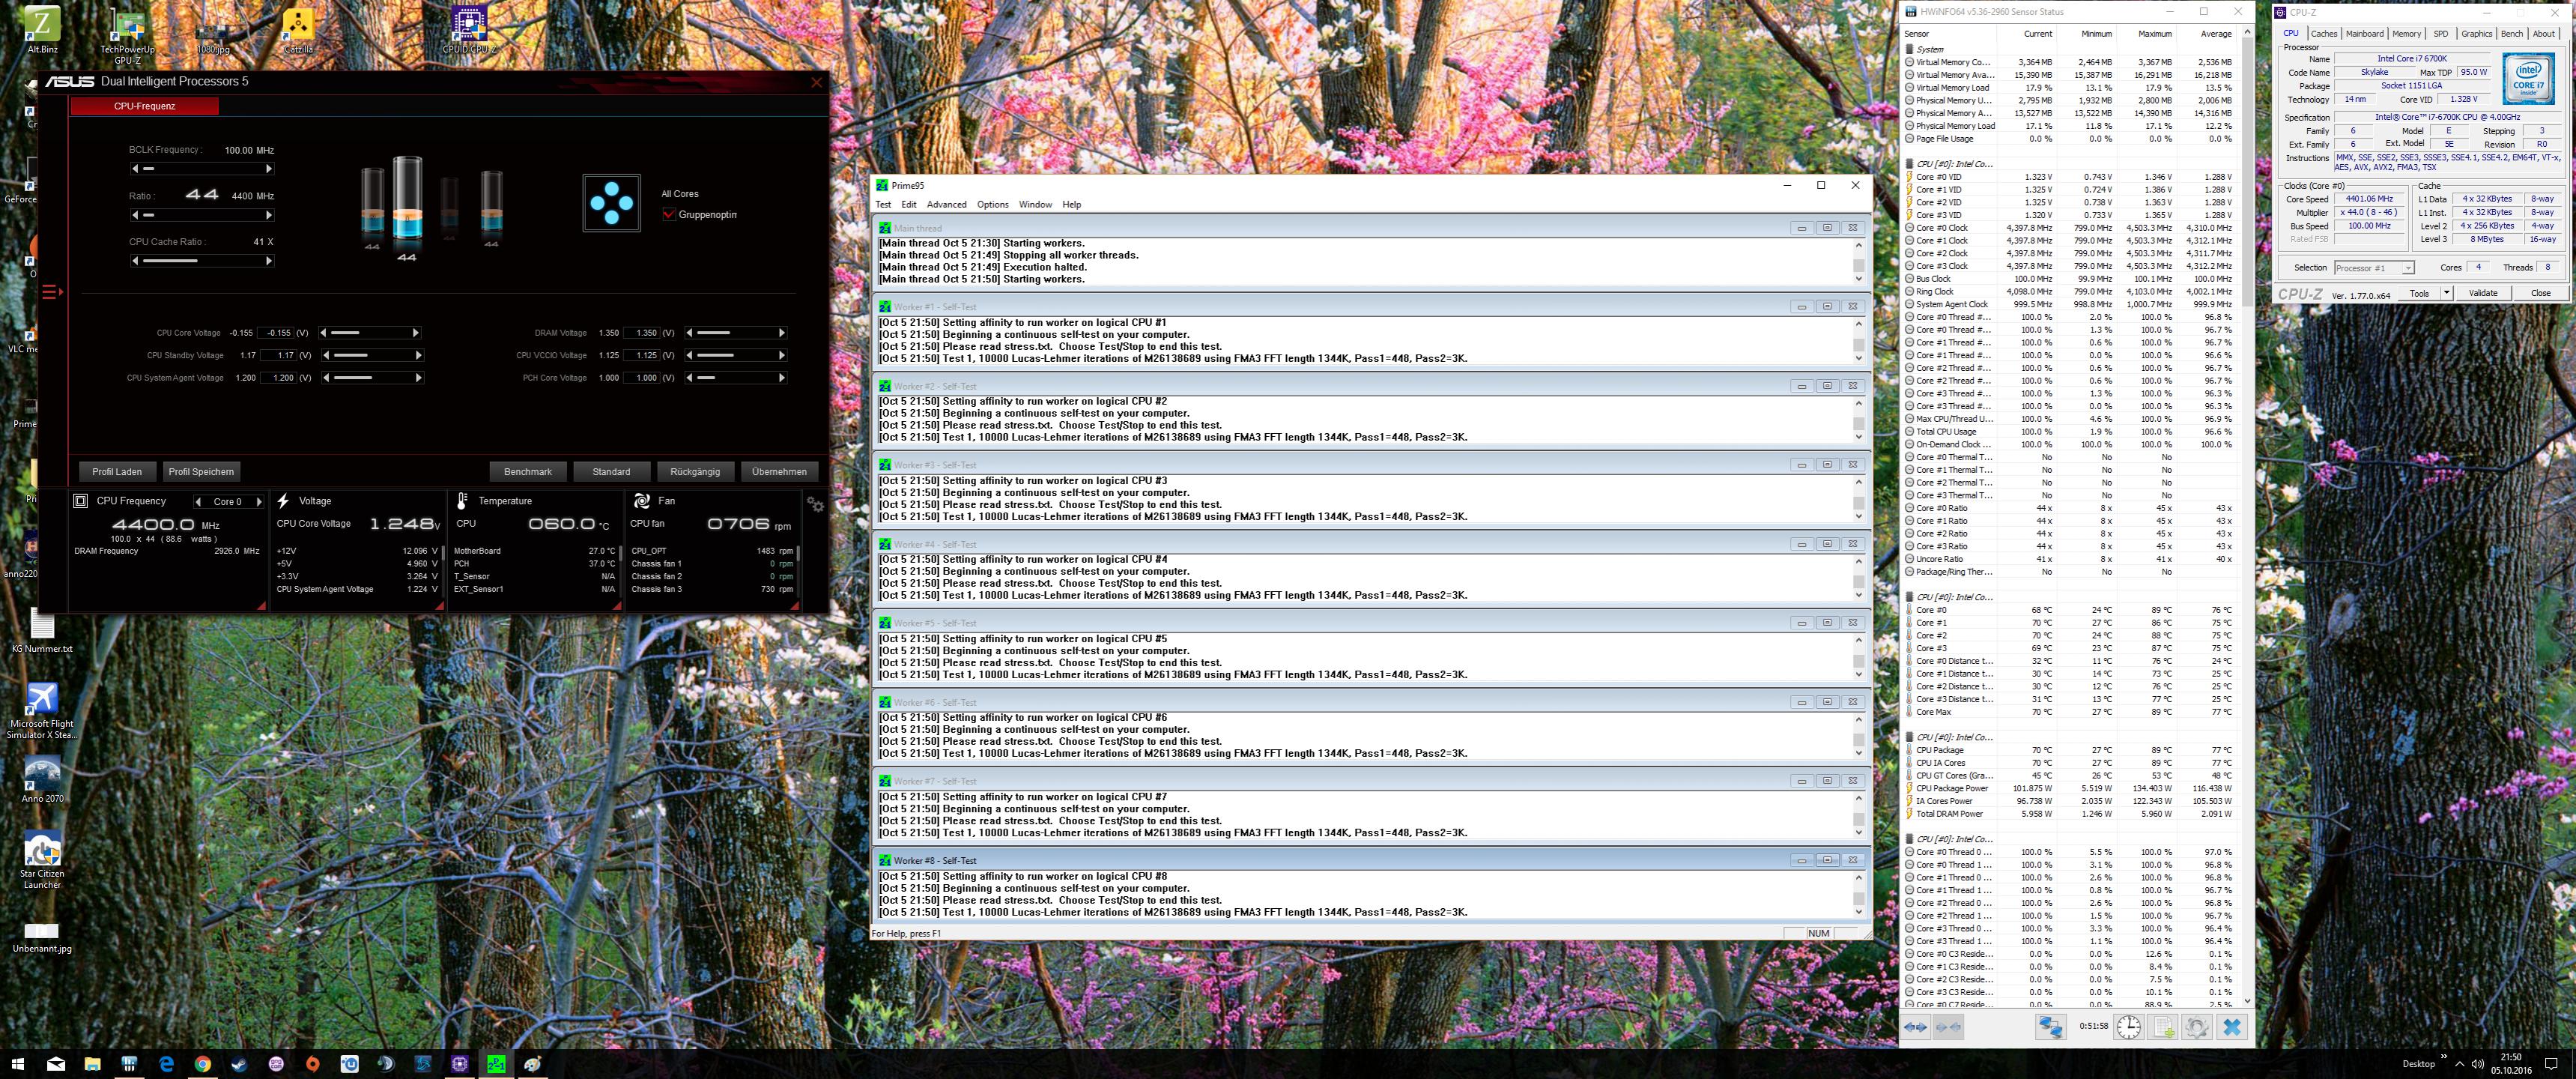Click next core arrow beside Core 0
2576x1079 pixels.
coord(259,502)
